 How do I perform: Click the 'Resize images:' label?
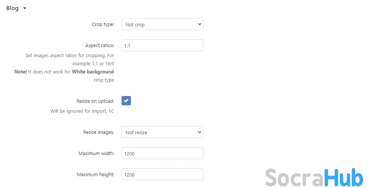99,132
